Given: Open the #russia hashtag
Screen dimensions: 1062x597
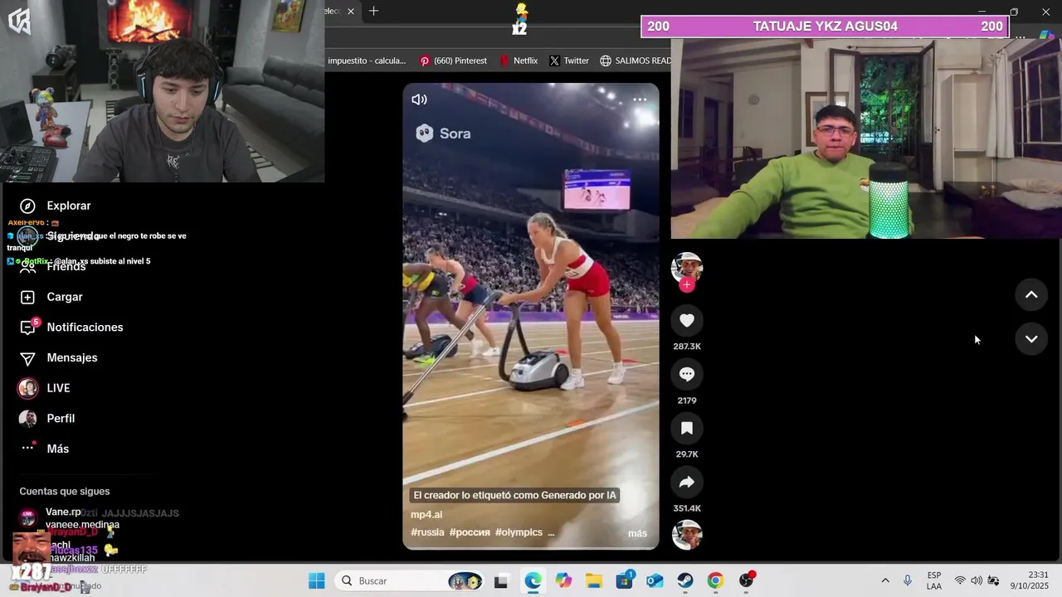Looking at the screenshot, I should [427, 532].
